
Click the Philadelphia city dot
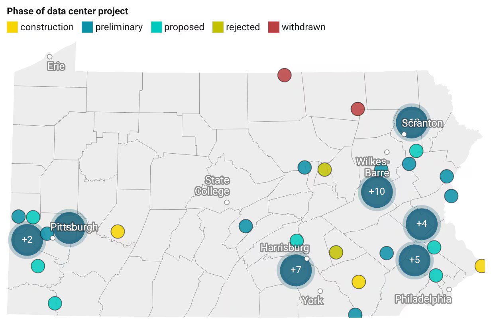[449, 289]
